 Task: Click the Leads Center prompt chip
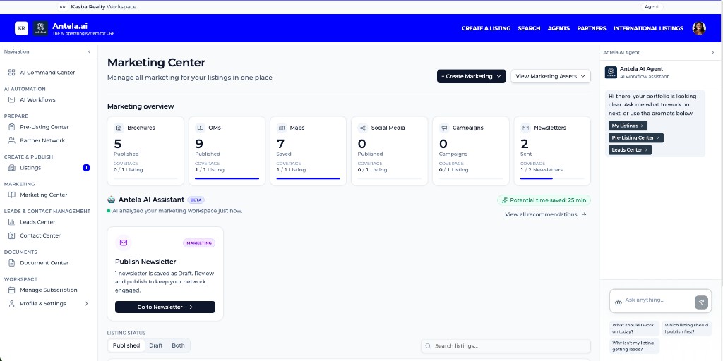[630, 150]
